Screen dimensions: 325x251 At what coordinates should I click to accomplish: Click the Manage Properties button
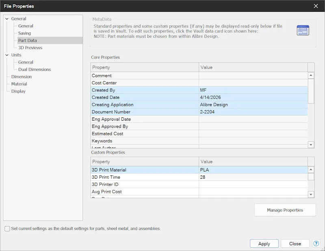285,210
